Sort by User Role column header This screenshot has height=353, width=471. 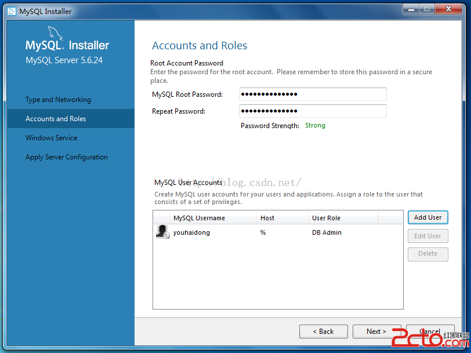[x=343, y=218]
